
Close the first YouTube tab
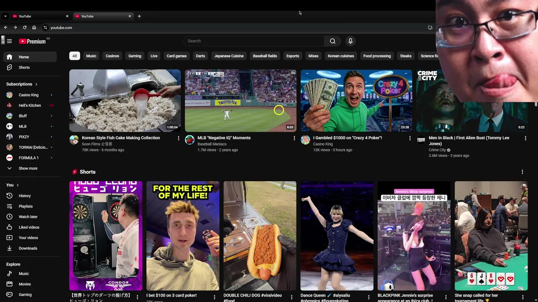(x=67, y=16)
